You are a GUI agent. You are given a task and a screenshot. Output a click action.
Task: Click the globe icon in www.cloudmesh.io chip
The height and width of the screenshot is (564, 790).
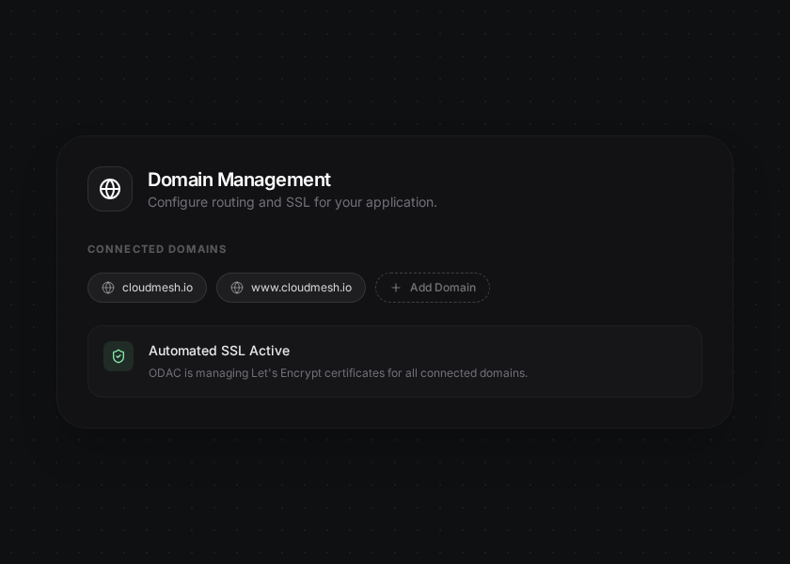tap(237, 288)
